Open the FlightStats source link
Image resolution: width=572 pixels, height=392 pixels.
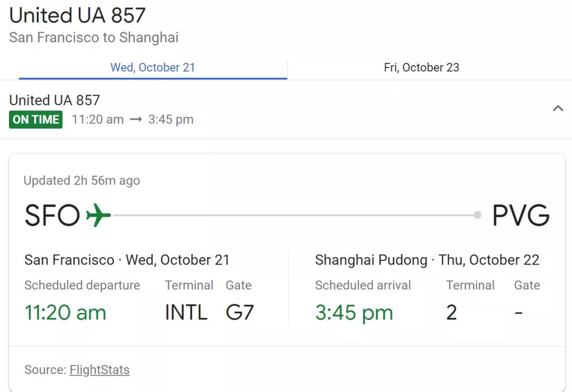(100, 370)
